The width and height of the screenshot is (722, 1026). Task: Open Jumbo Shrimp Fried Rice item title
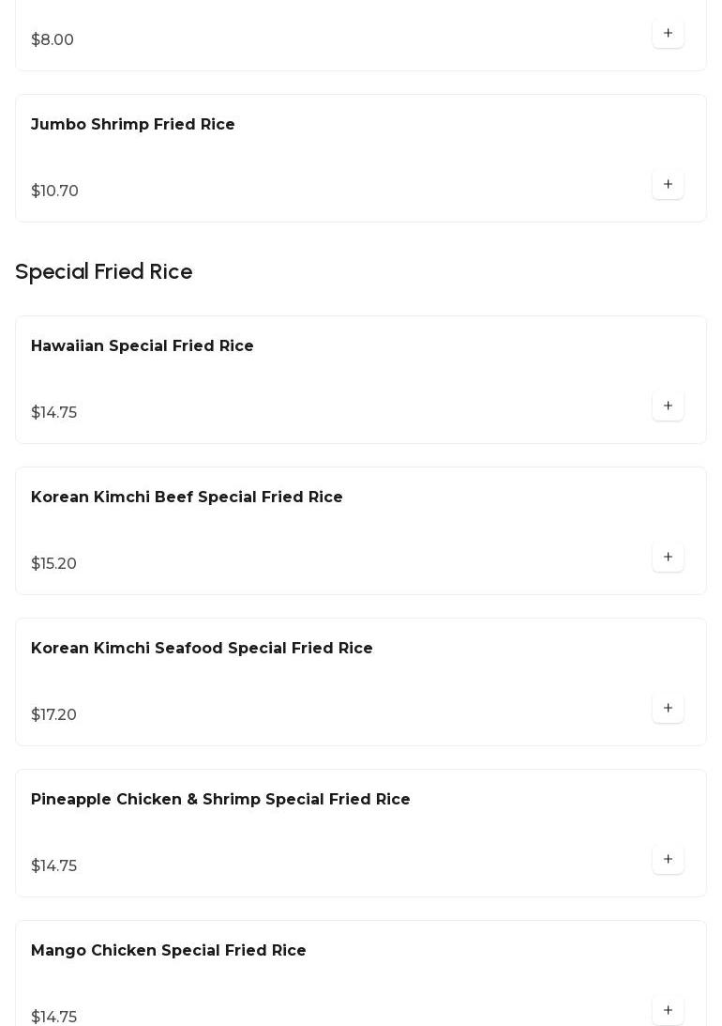pyautogui.click(x=133, y=125)
